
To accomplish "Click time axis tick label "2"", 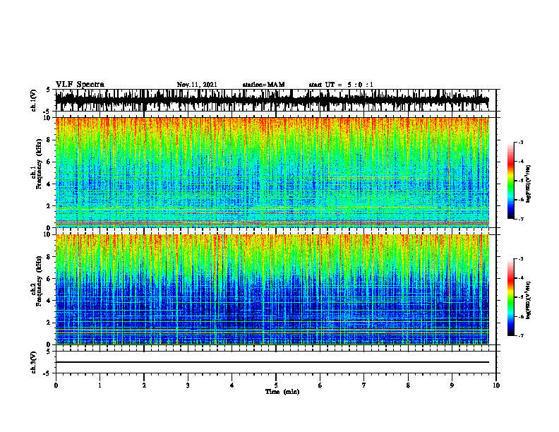I will (x=144, y=385).
